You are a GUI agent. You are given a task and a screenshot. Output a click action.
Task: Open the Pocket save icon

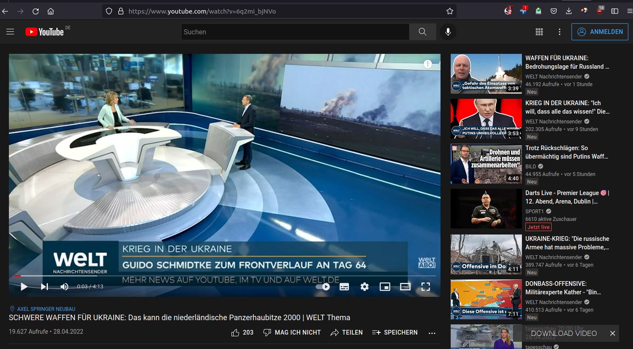click(x=554, y=11)
